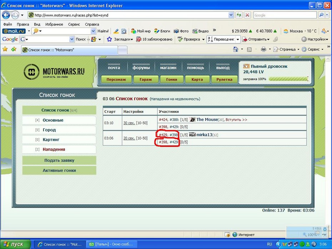Image resolution: width=332 pixels, height=249 pixels.
Task: Click the RU language indicator
Action: tap(269, 244)
